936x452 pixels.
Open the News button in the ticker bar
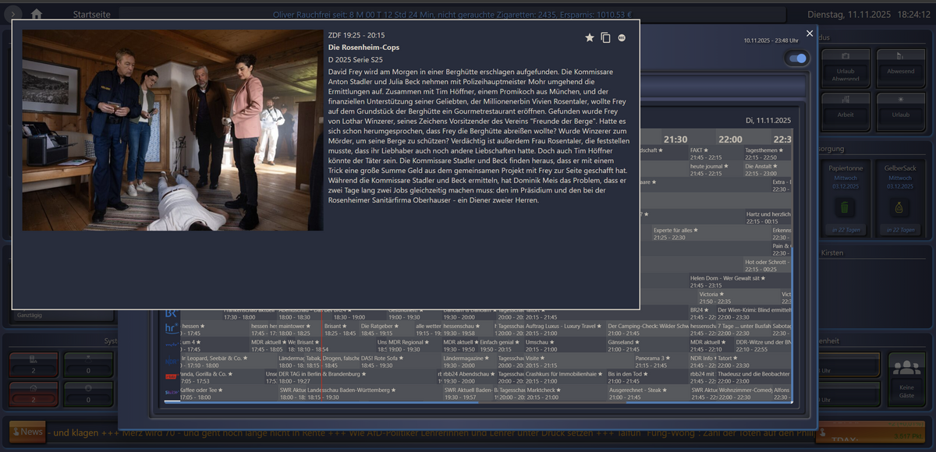coord(27,432)
